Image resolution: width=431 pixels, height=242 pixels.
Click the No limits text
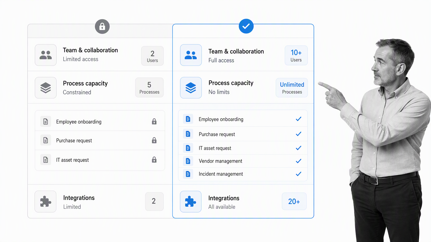point(219,92)
